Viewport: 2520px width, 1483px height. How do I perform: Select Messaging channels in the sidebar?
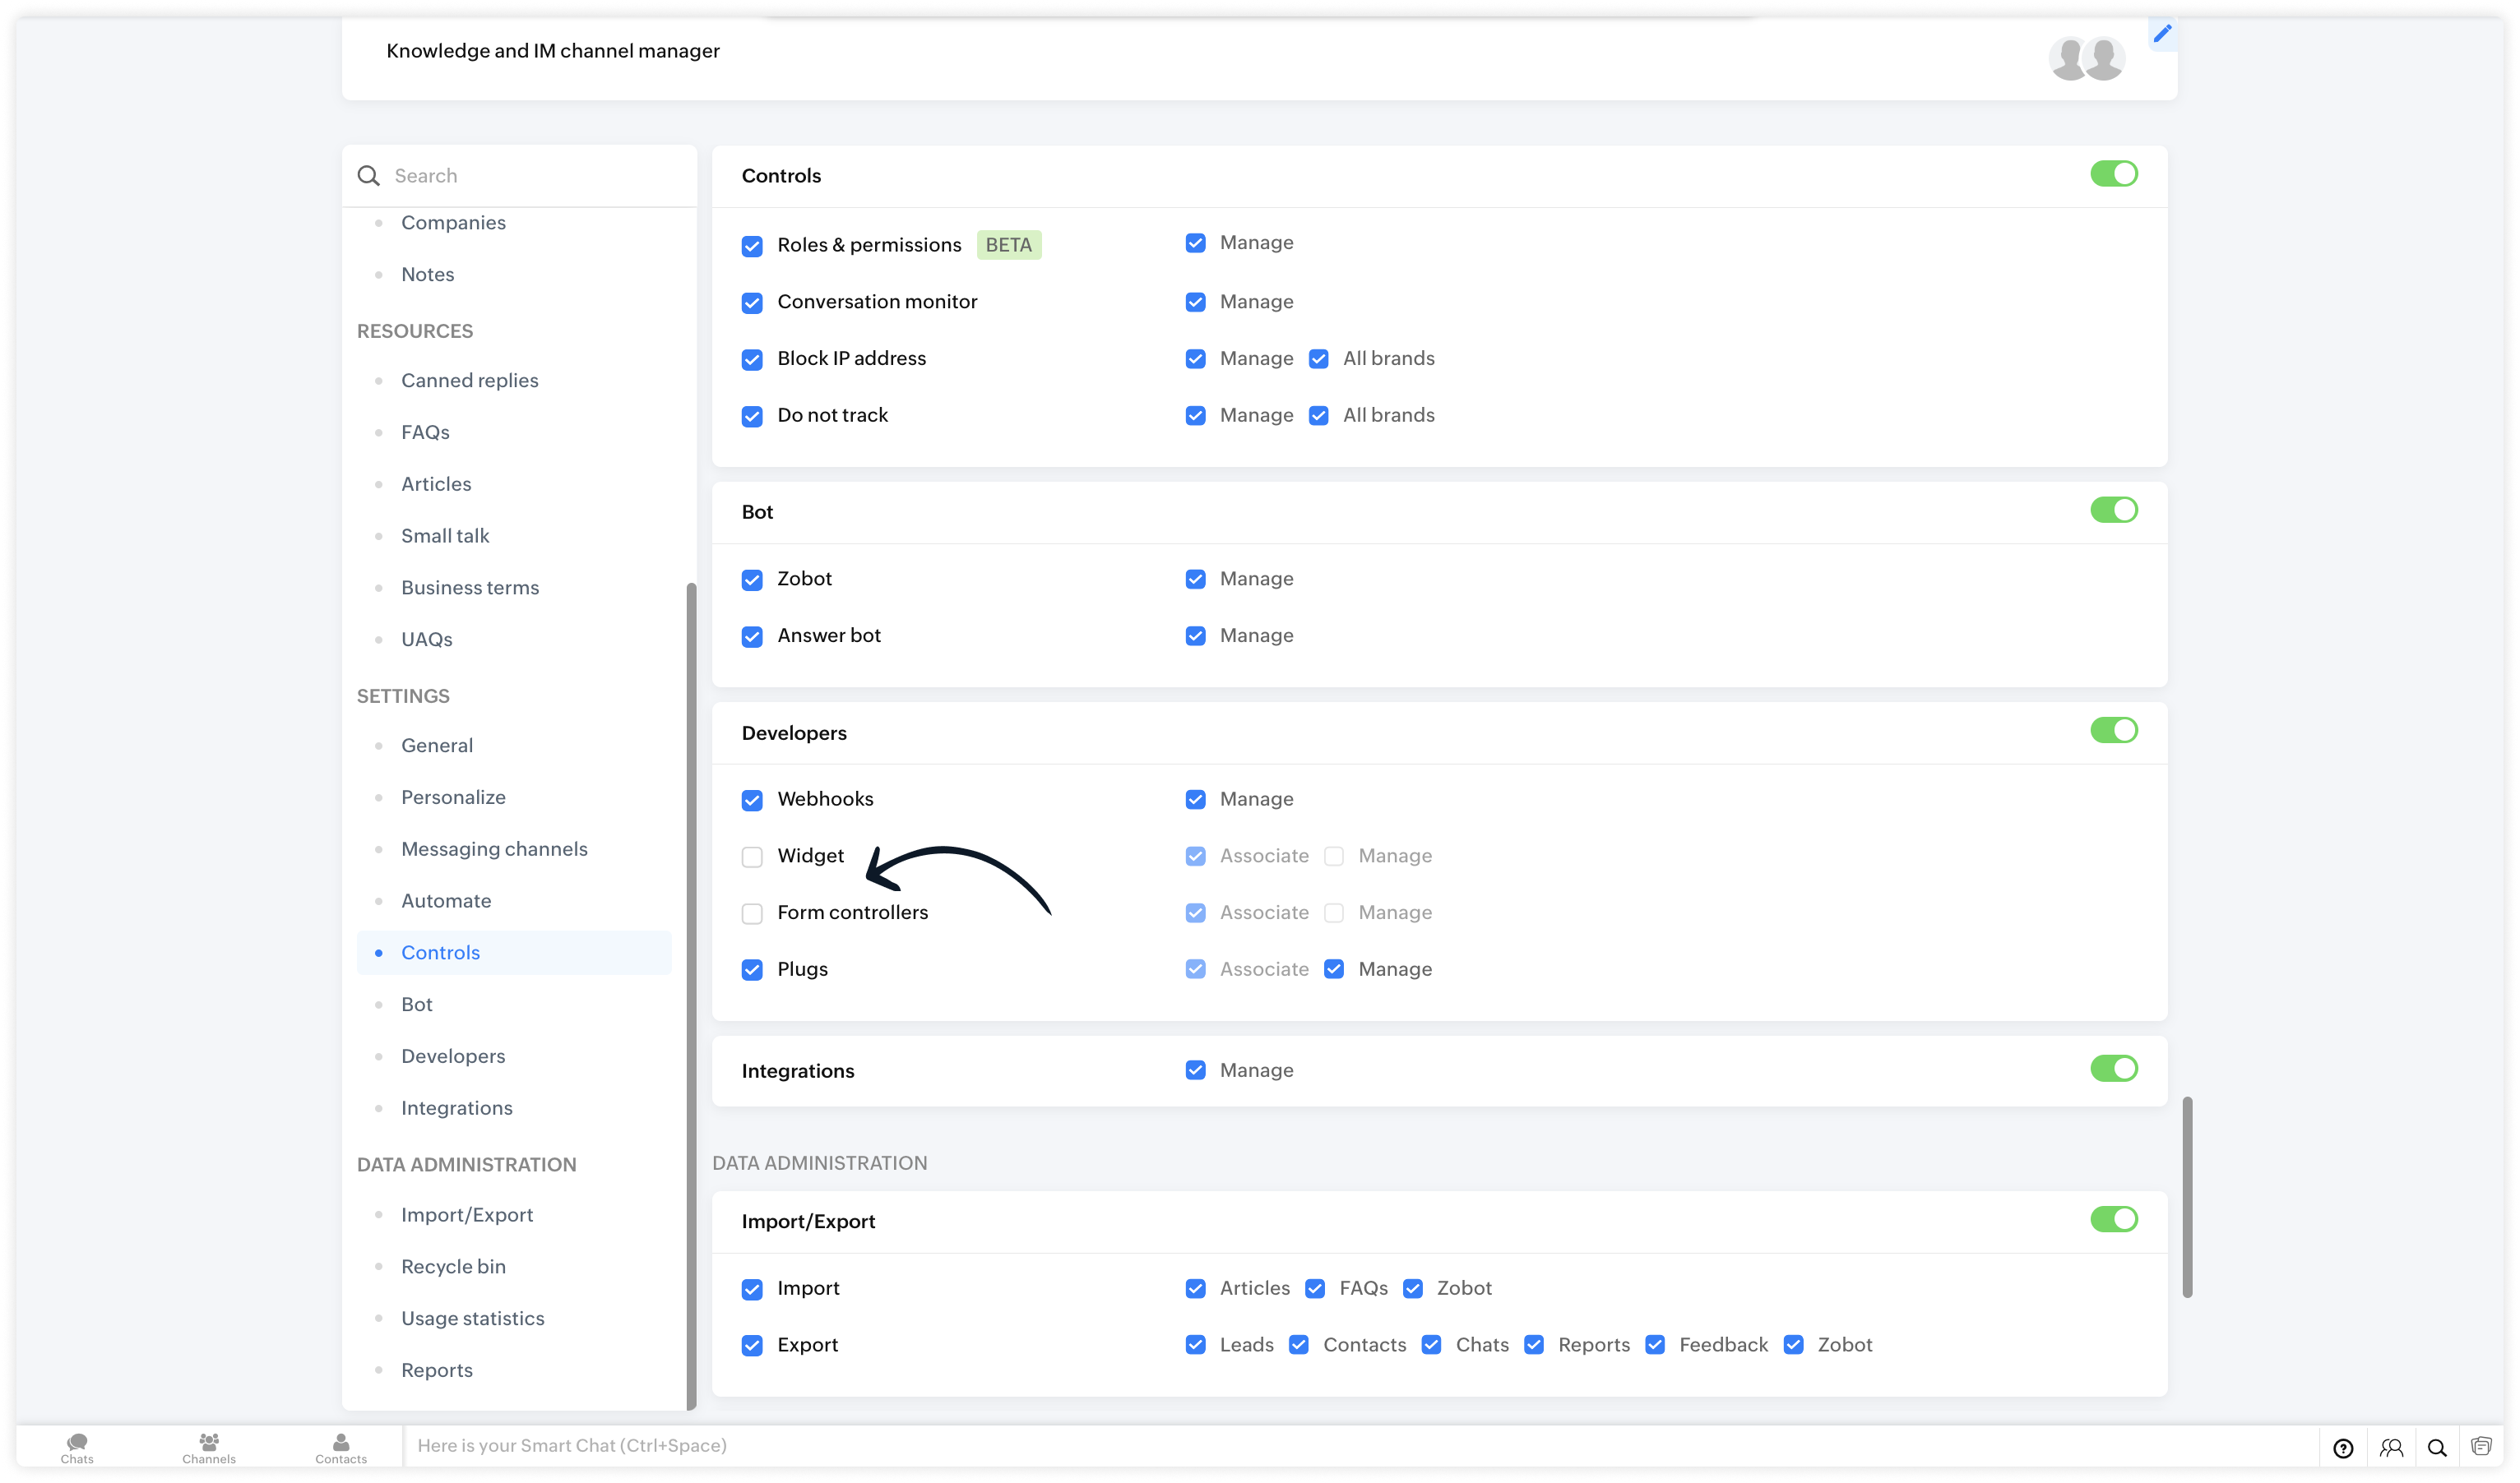pos(494,848)
